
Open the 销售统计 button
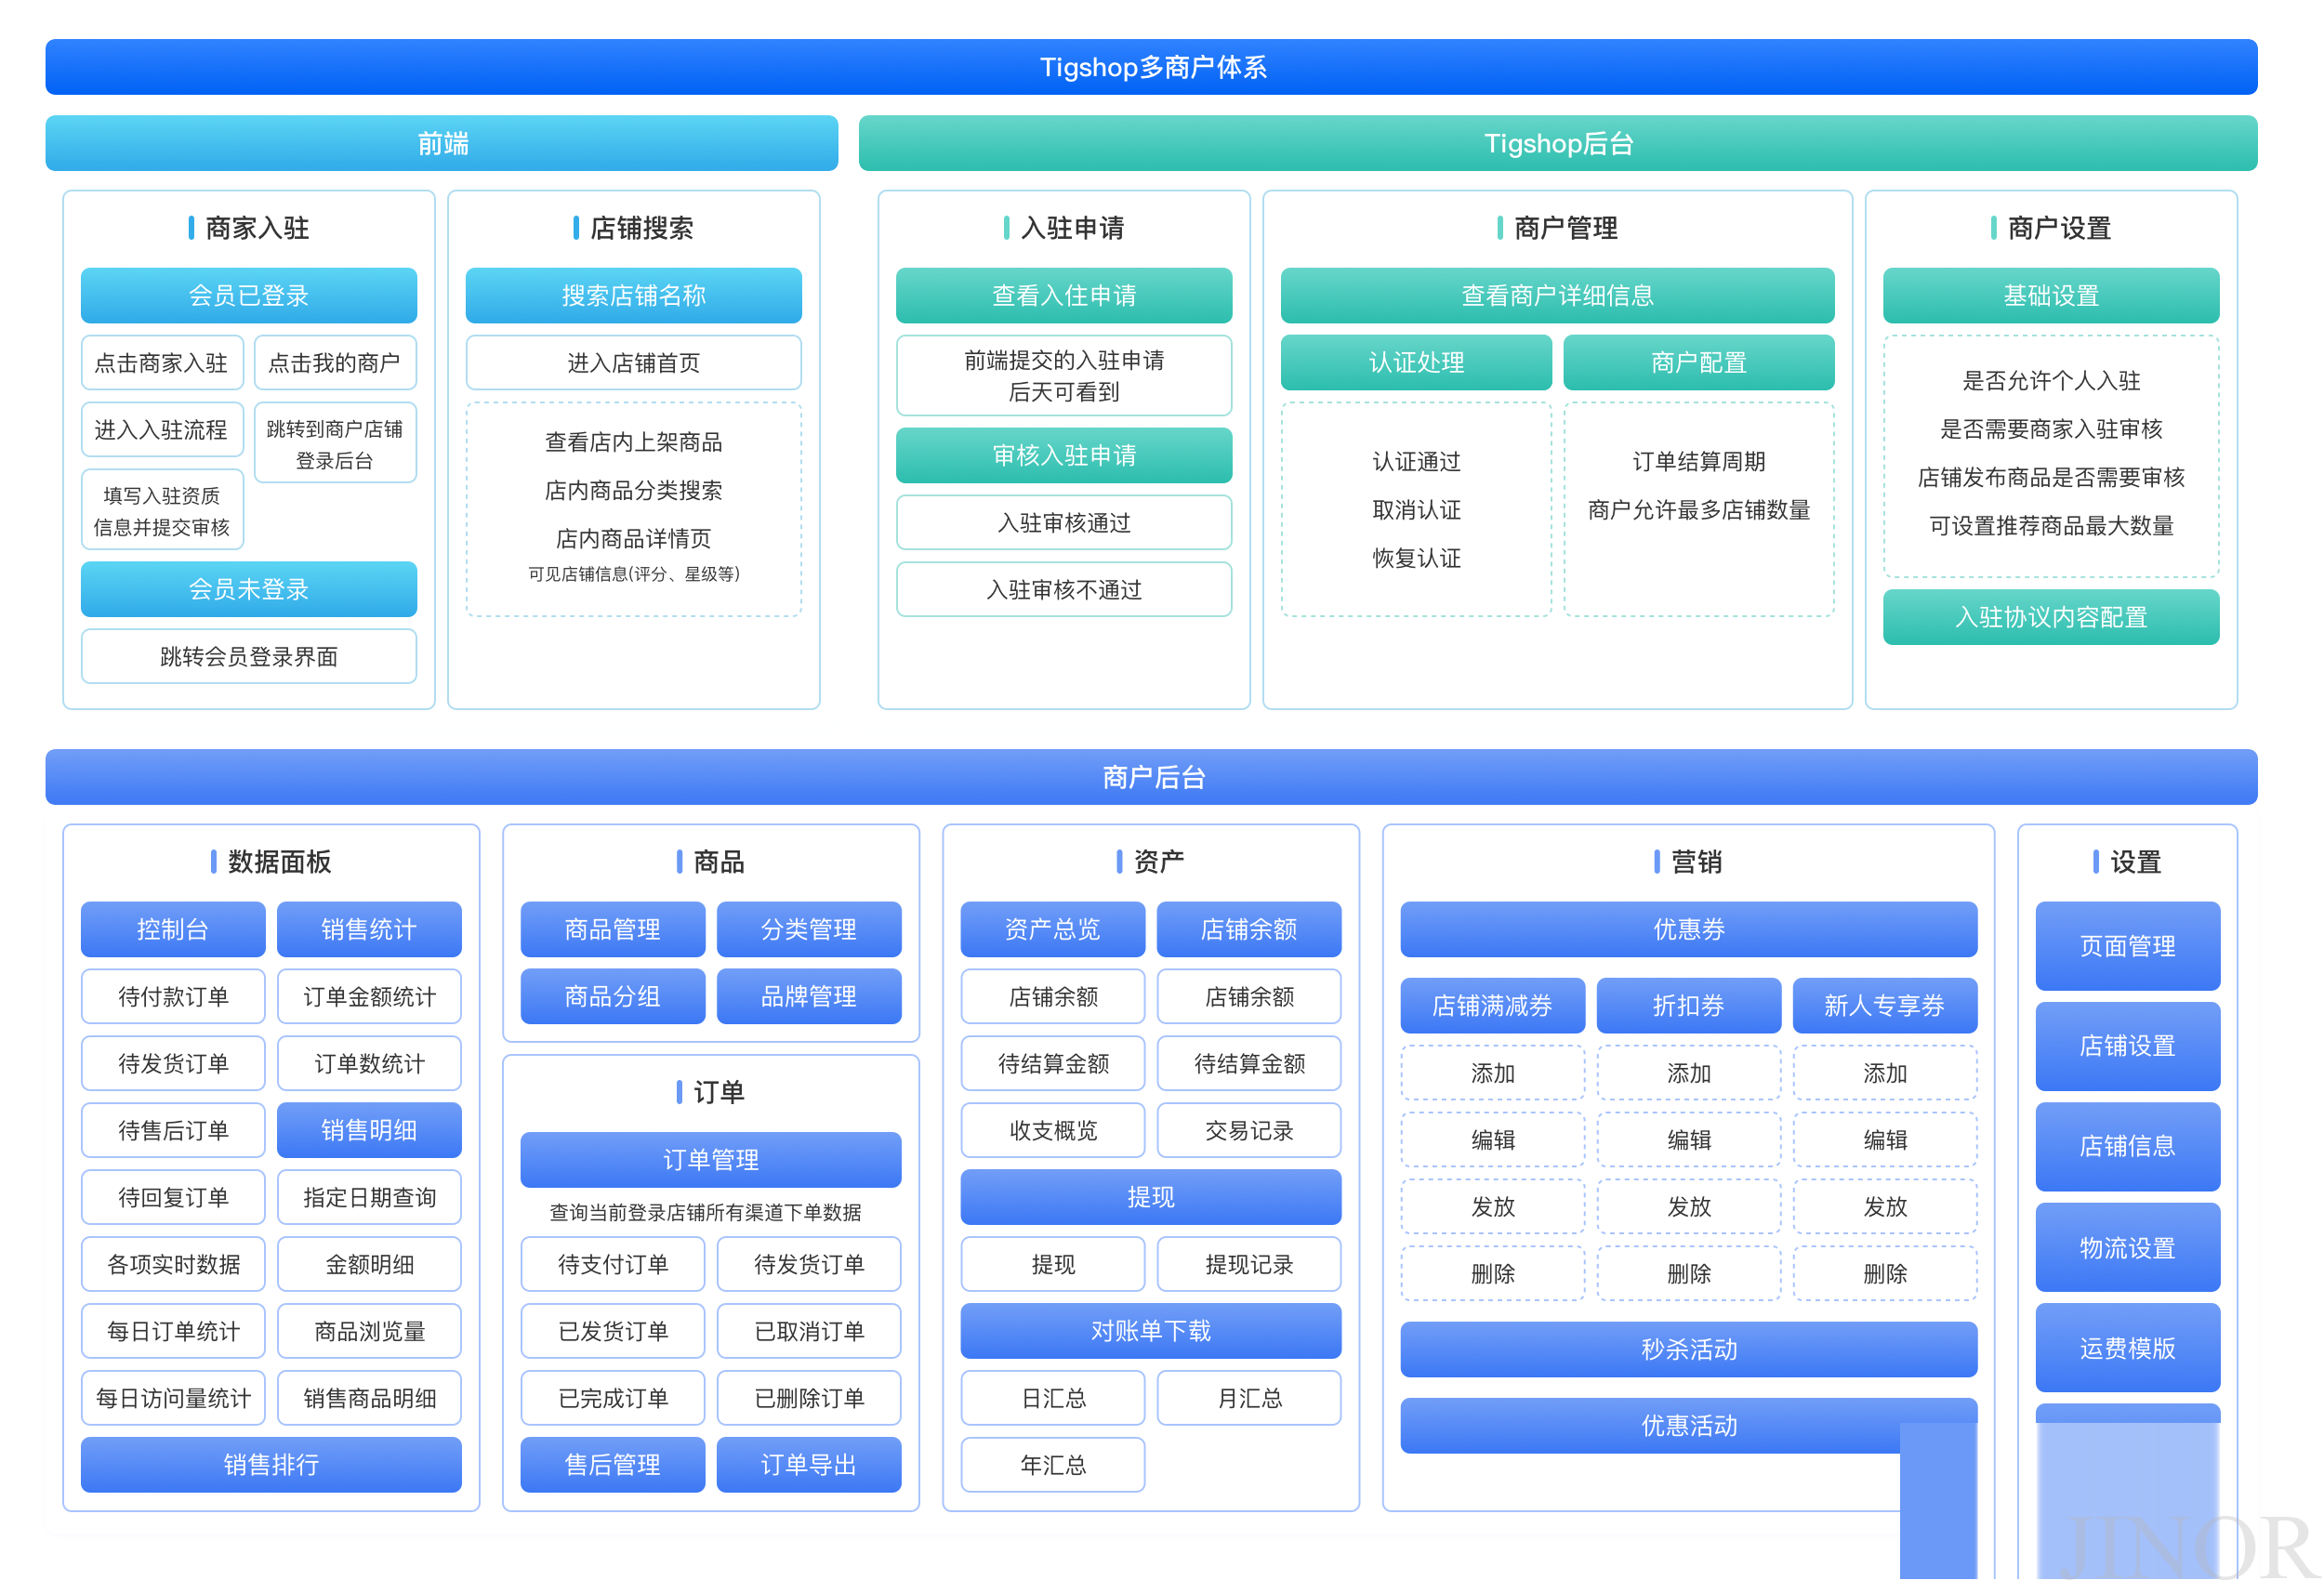[369, 929]
